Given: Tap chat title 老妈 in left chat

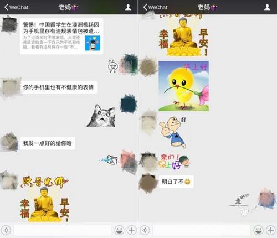Looking at the screenshot, I should pos(68,7).
